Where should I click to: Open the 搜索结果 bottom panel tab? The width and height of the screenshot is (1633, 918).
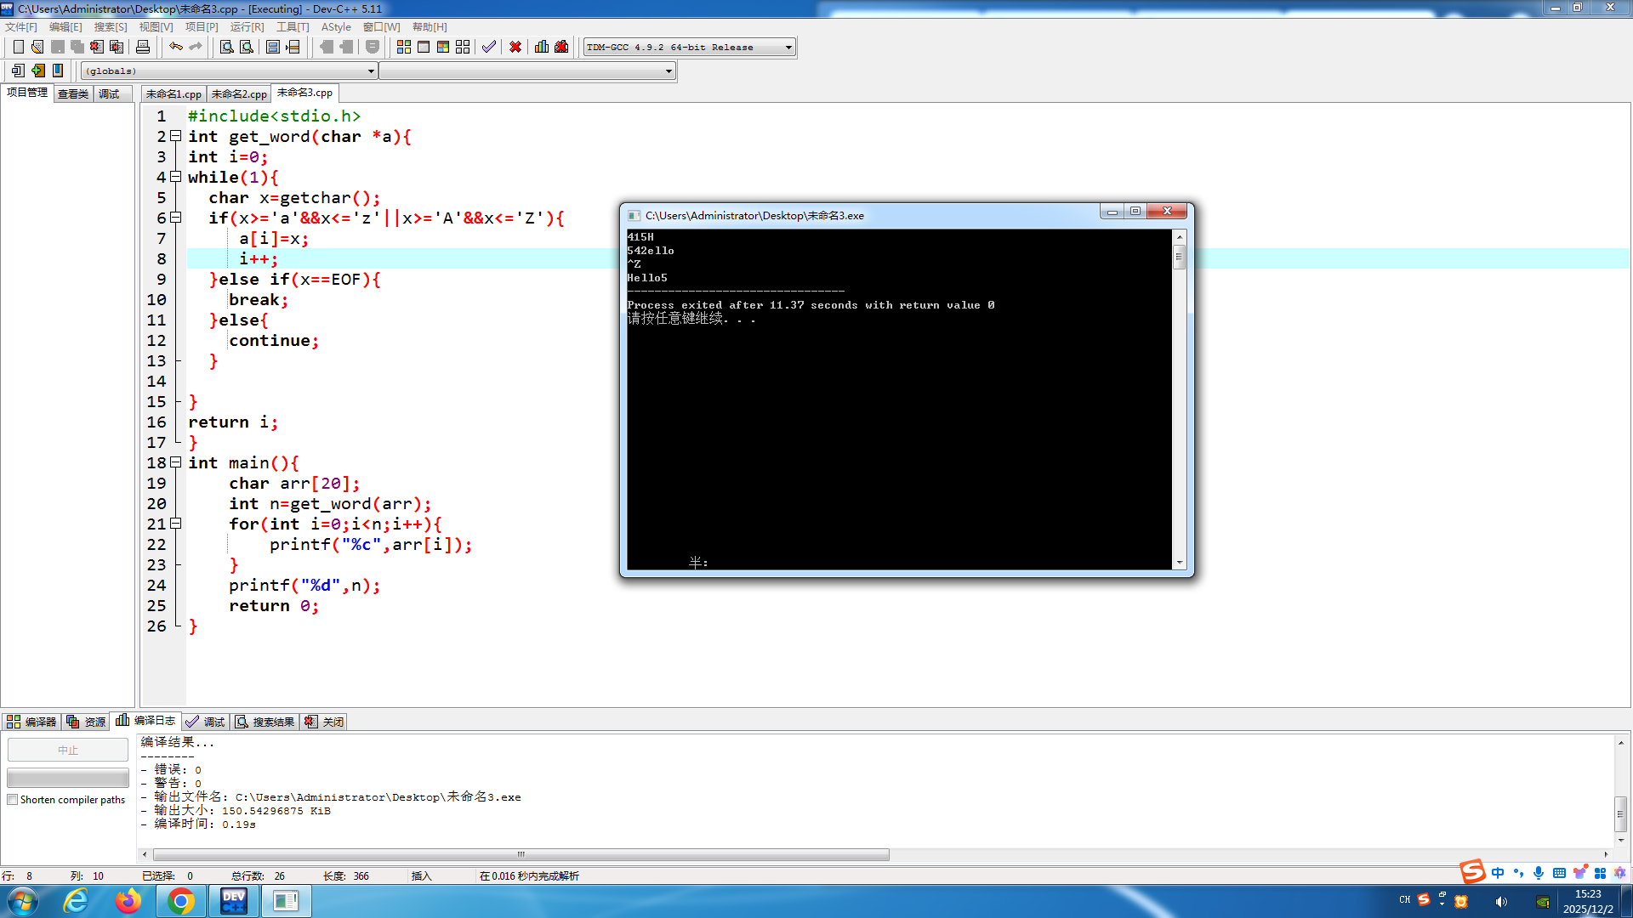[x=266, y=722]
